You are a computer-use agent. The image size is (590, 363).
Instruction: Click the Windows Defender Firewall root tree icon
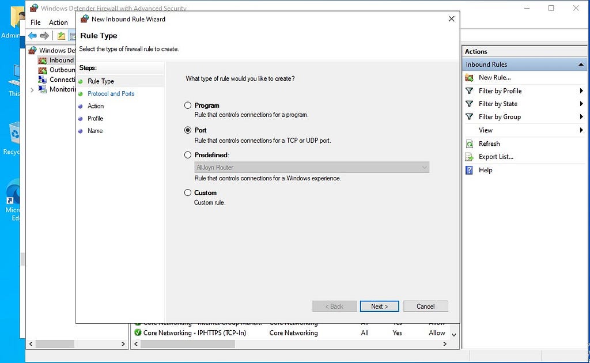(33, 50)
